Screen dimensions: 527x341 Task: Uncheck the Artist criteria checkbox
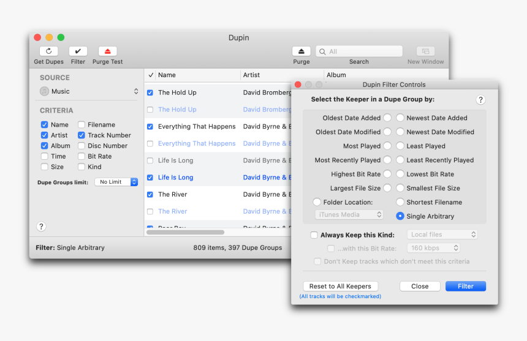(x=44, y=135)
